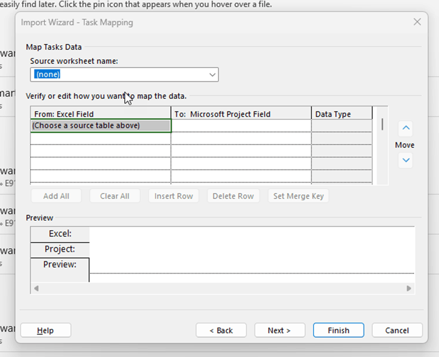The height and width of the screenshot is (357, 439).
Task: Click the dropdown chevron next to (none)
Action: click(x=212, y=74)
